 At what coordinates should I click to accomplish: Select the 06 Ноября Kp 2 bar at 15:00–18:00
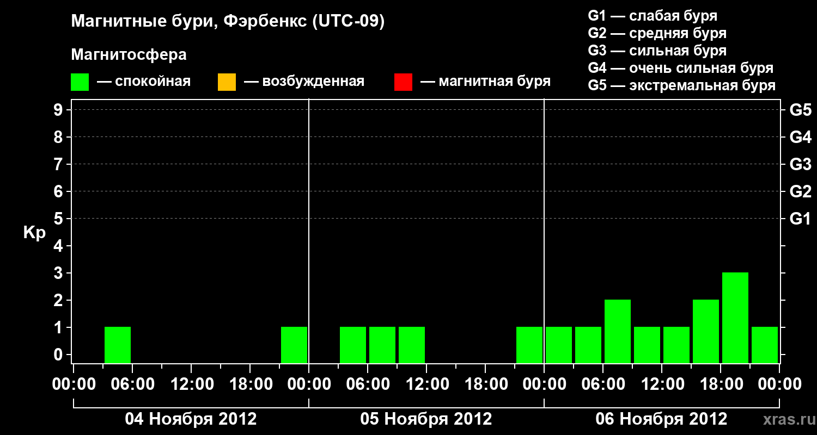coord(706,332)
